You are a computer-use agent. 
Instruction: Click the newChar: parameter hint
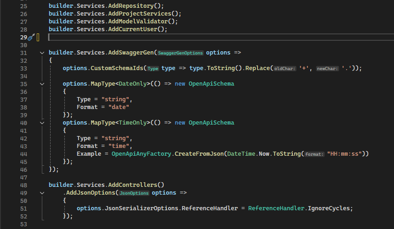click(327, 69)
